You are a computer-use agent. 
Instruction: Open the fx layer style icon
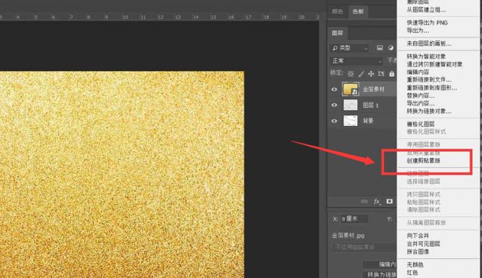click(377, 202)
